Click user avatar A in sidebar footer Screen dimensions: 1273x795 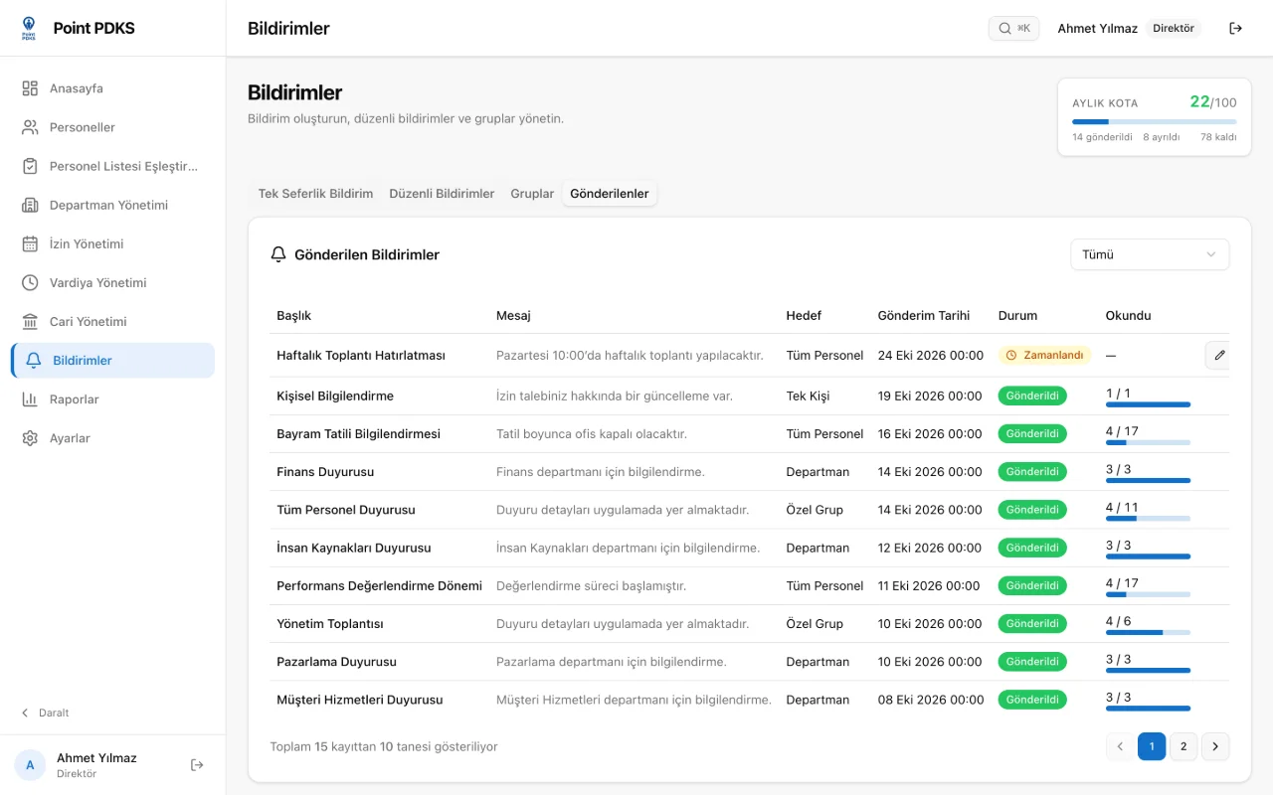30,764
